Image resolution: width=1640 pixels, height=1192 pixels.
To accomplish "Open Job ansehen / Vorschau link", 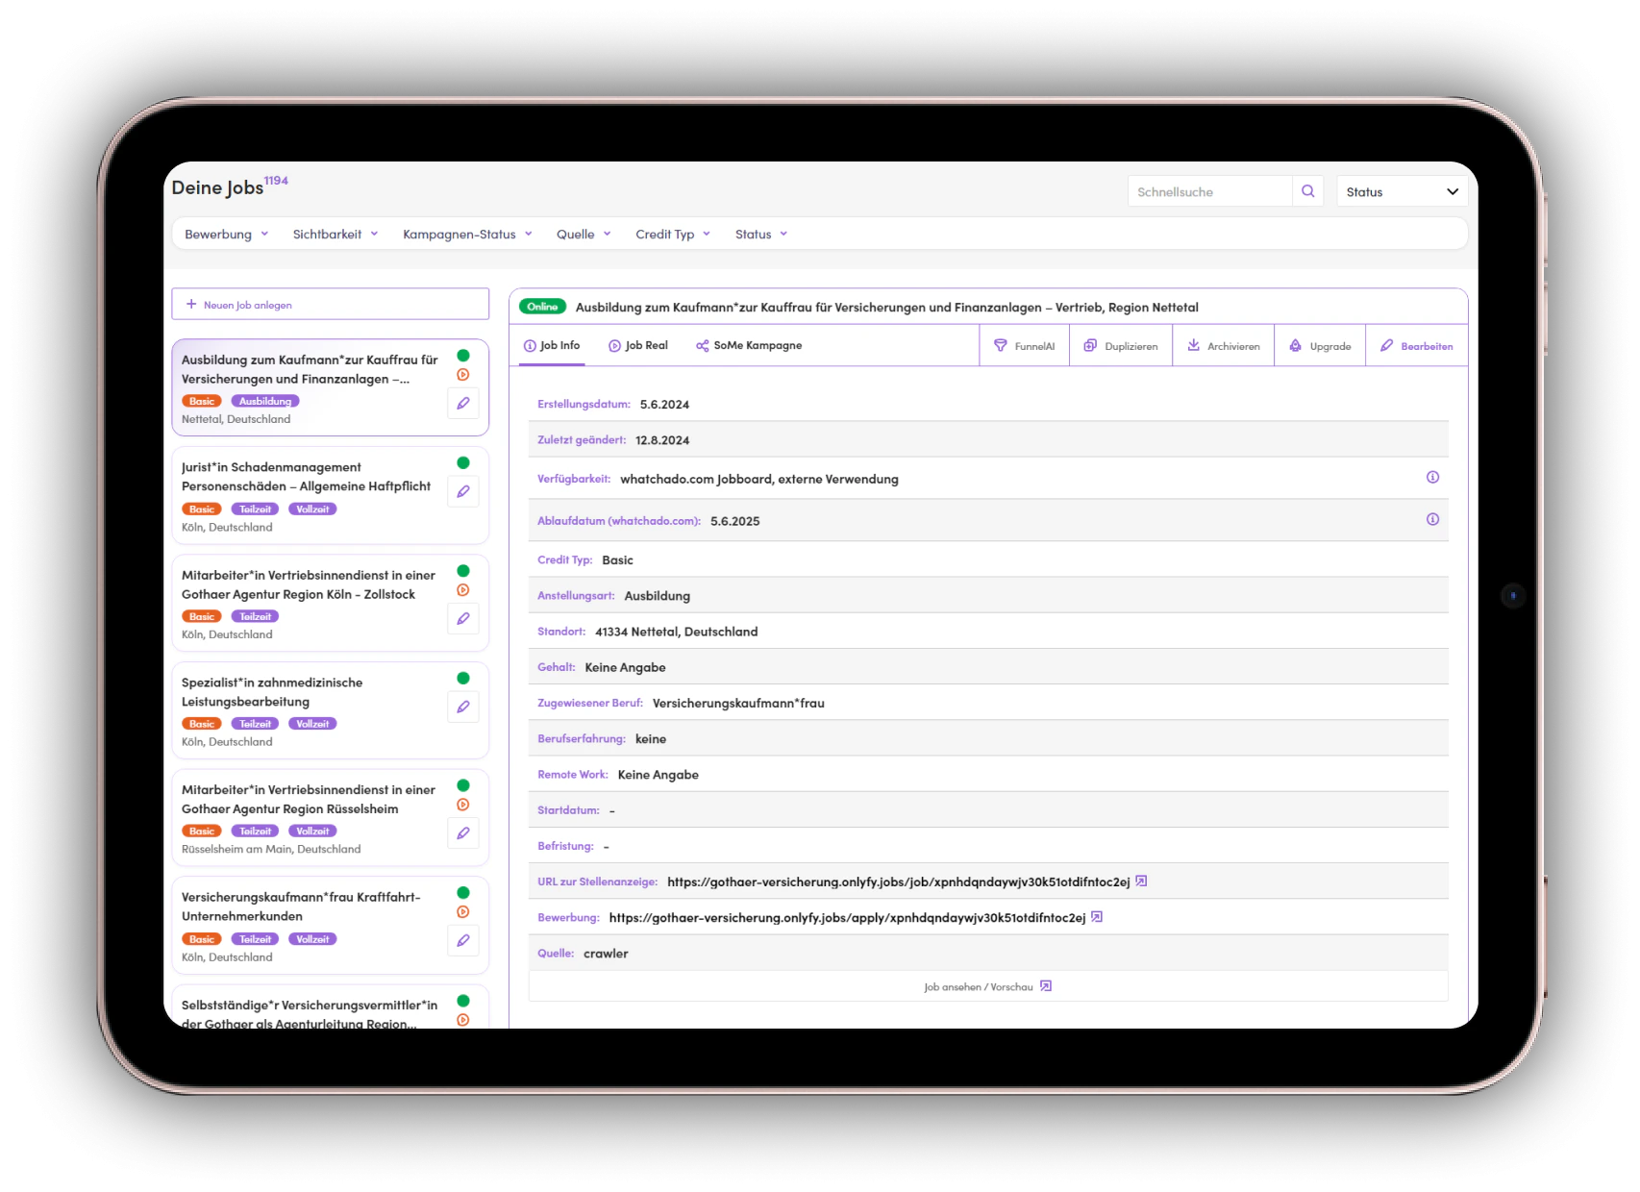I will point(987,987).
